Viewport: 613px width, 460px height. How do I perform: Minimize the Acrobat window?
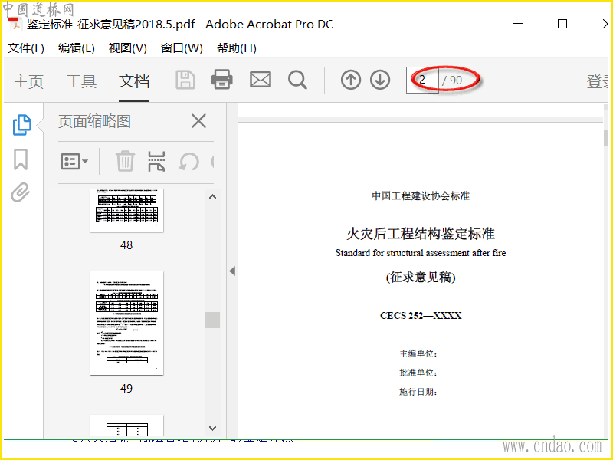(518, 24)
